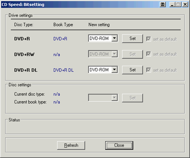The height and width of the screenshot is (158, 190).
Task: Click Set button for DVD+R
Action: click(133, 38)
